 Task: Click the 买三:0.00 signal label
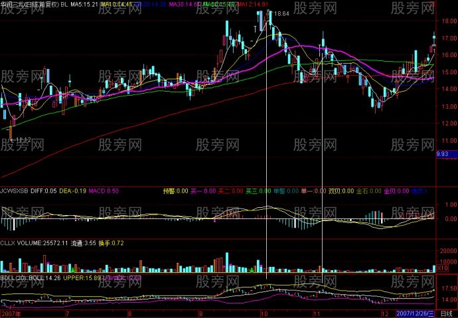point(258,191)
